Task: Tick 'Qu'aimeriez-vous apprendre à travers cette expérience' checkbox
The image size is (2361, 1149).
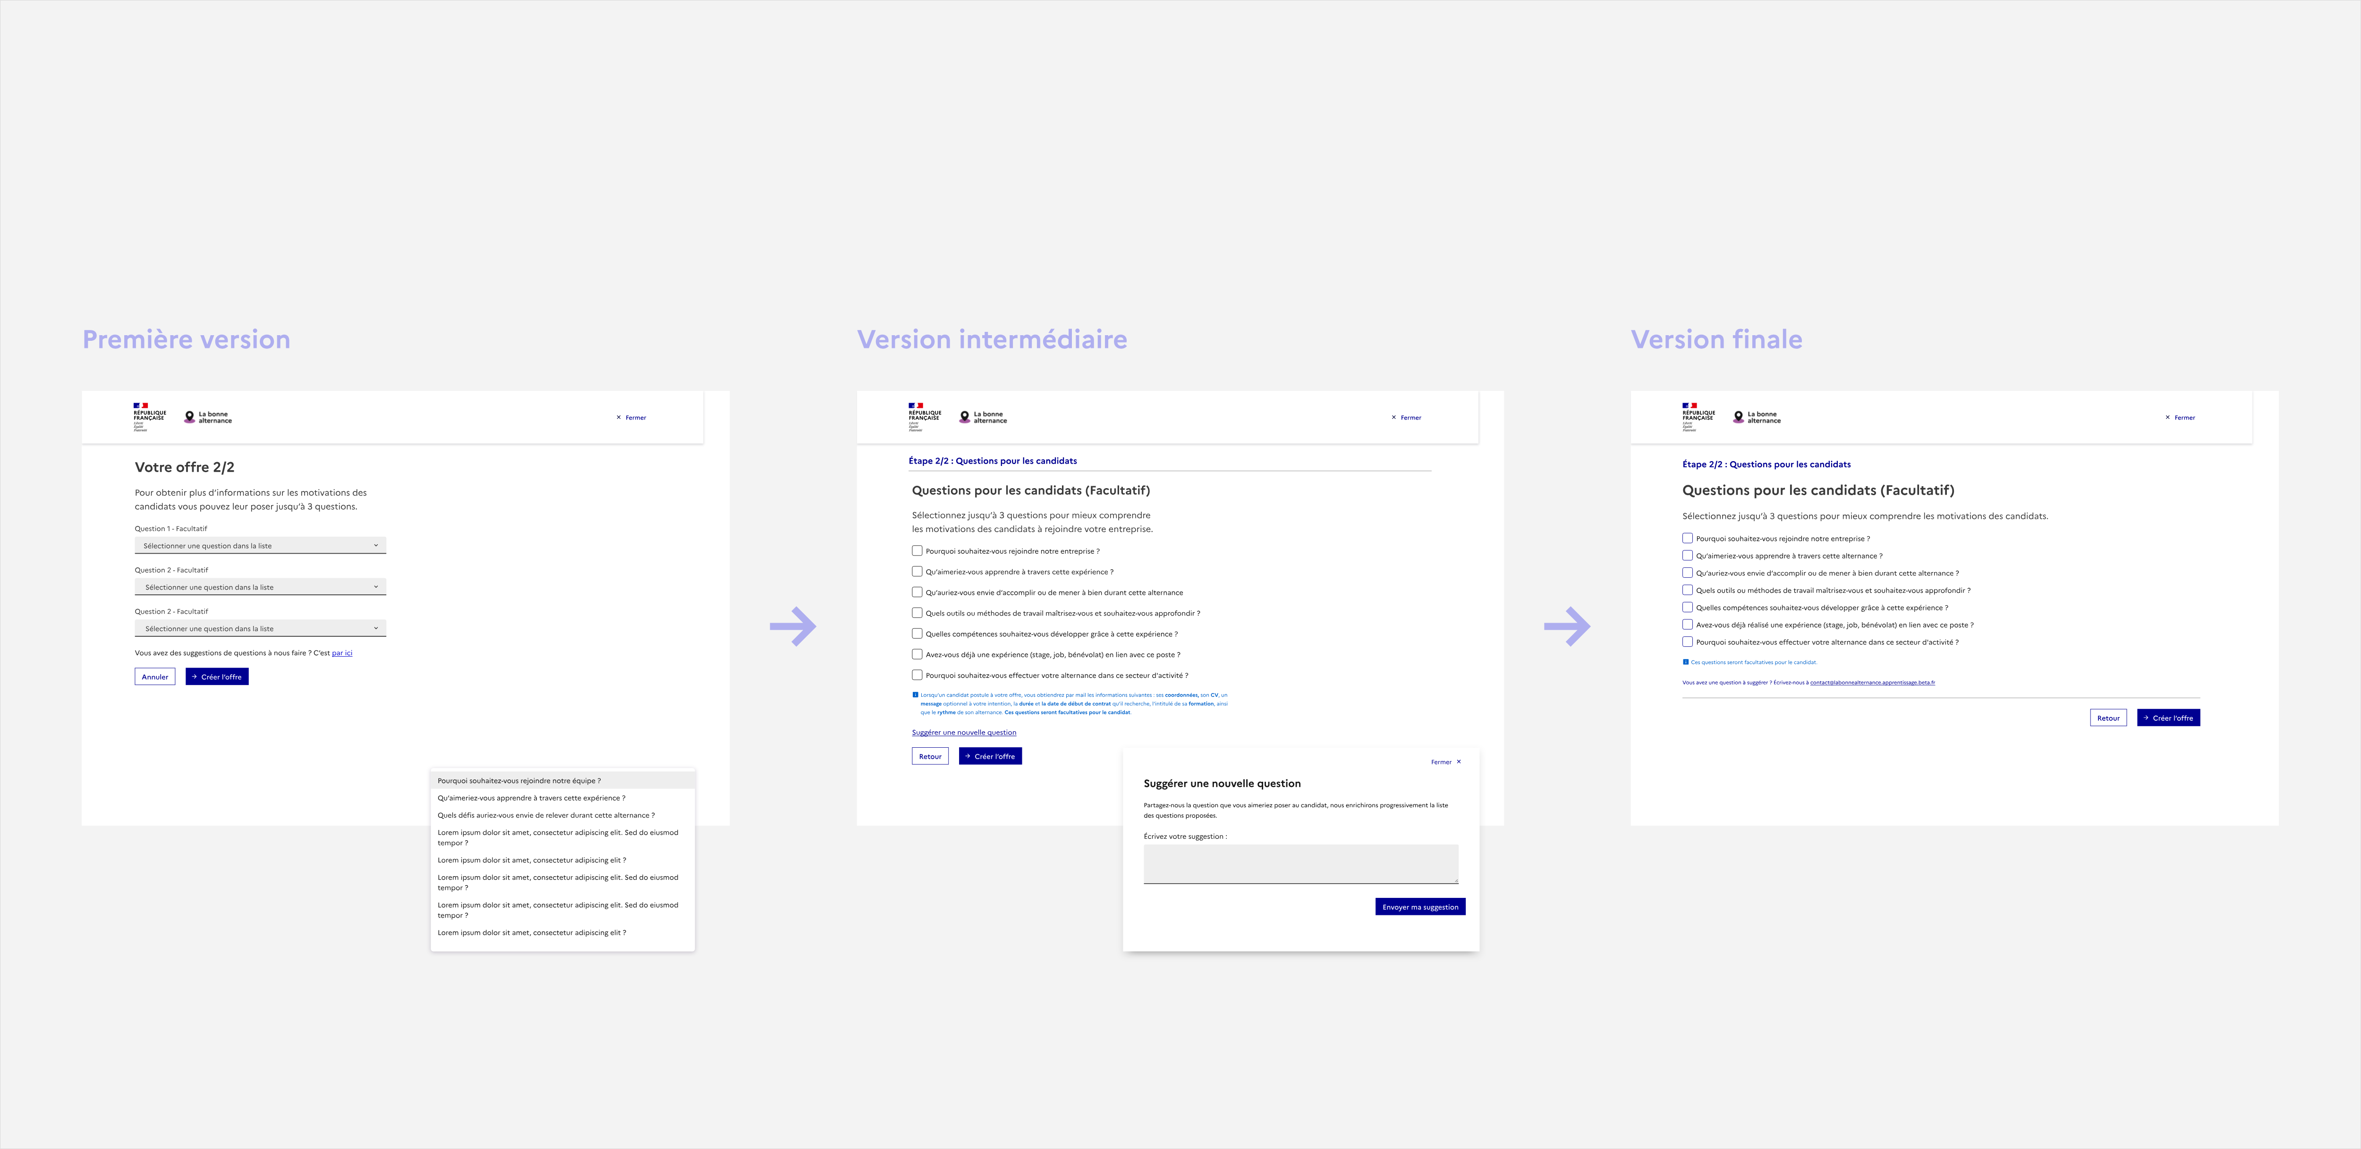Action: tap(917, 572)
